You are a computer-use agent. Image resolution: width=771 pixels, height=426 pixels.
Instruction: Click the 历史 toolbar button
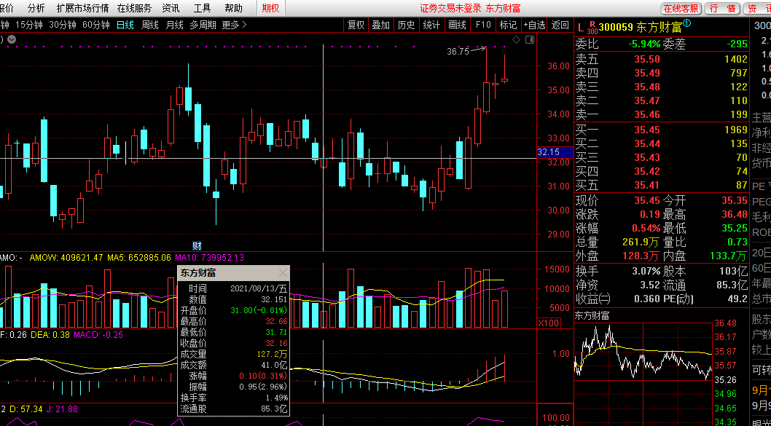[x=406, y=25]
